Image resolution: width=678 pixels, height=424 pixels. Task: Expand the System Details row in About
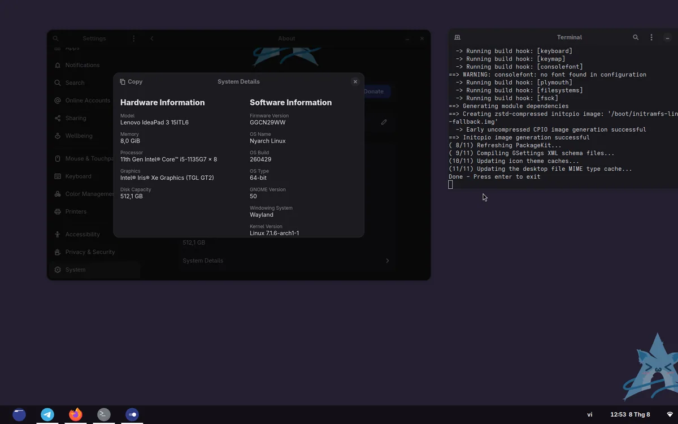coord(286,261)
